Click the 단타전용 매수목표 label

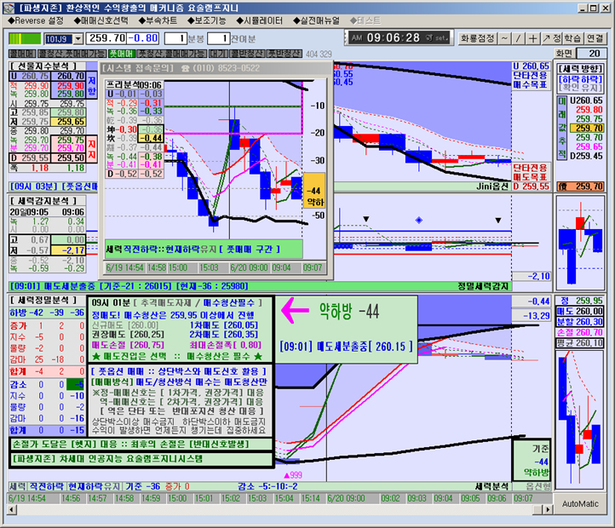(x=530, y=80)
